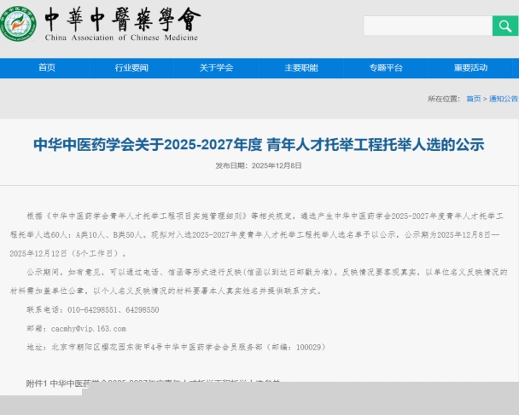
Task: Click the 发布日期 publish date line
Action: (259, 165)
